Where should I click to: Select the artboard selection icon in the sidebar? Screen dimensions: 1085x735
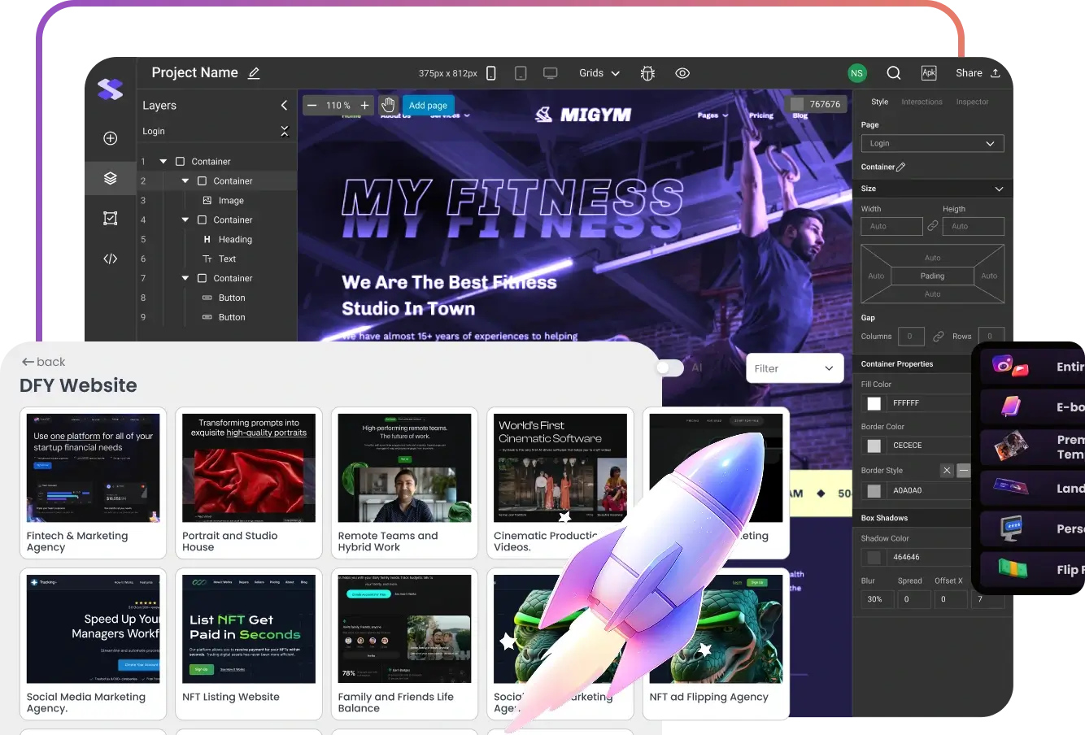(x=110, y=218)
